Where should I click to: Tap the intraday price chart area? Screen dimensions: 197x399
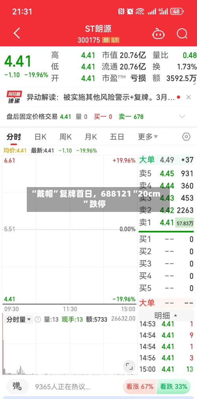coord(70,230)
